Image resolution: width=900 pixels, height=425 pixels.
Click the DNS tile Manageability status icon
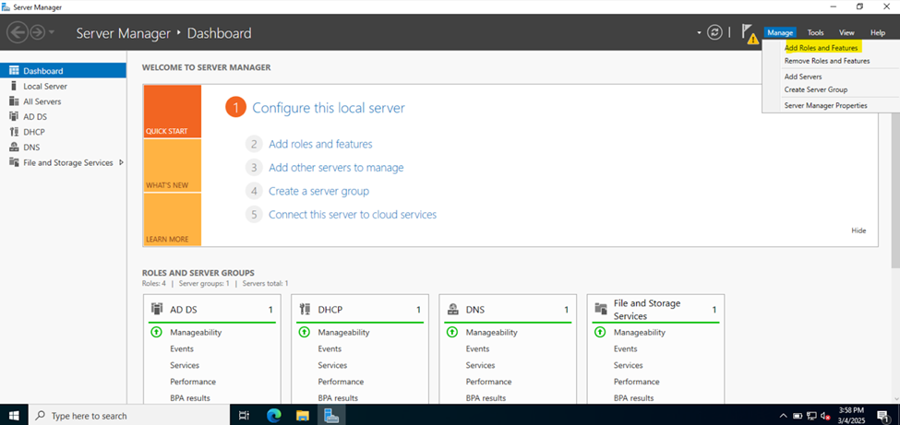point(452,332)
